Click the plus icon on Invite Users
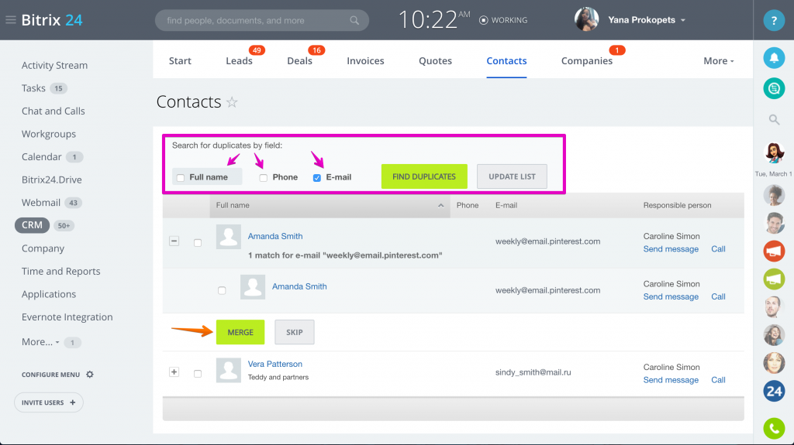Screen dimensions: 794x445 [72, 402]
